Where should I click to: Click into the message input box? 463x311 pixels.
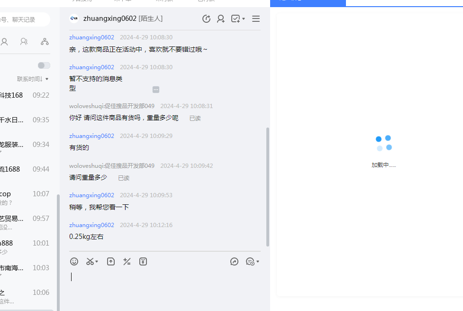point(165,284)
